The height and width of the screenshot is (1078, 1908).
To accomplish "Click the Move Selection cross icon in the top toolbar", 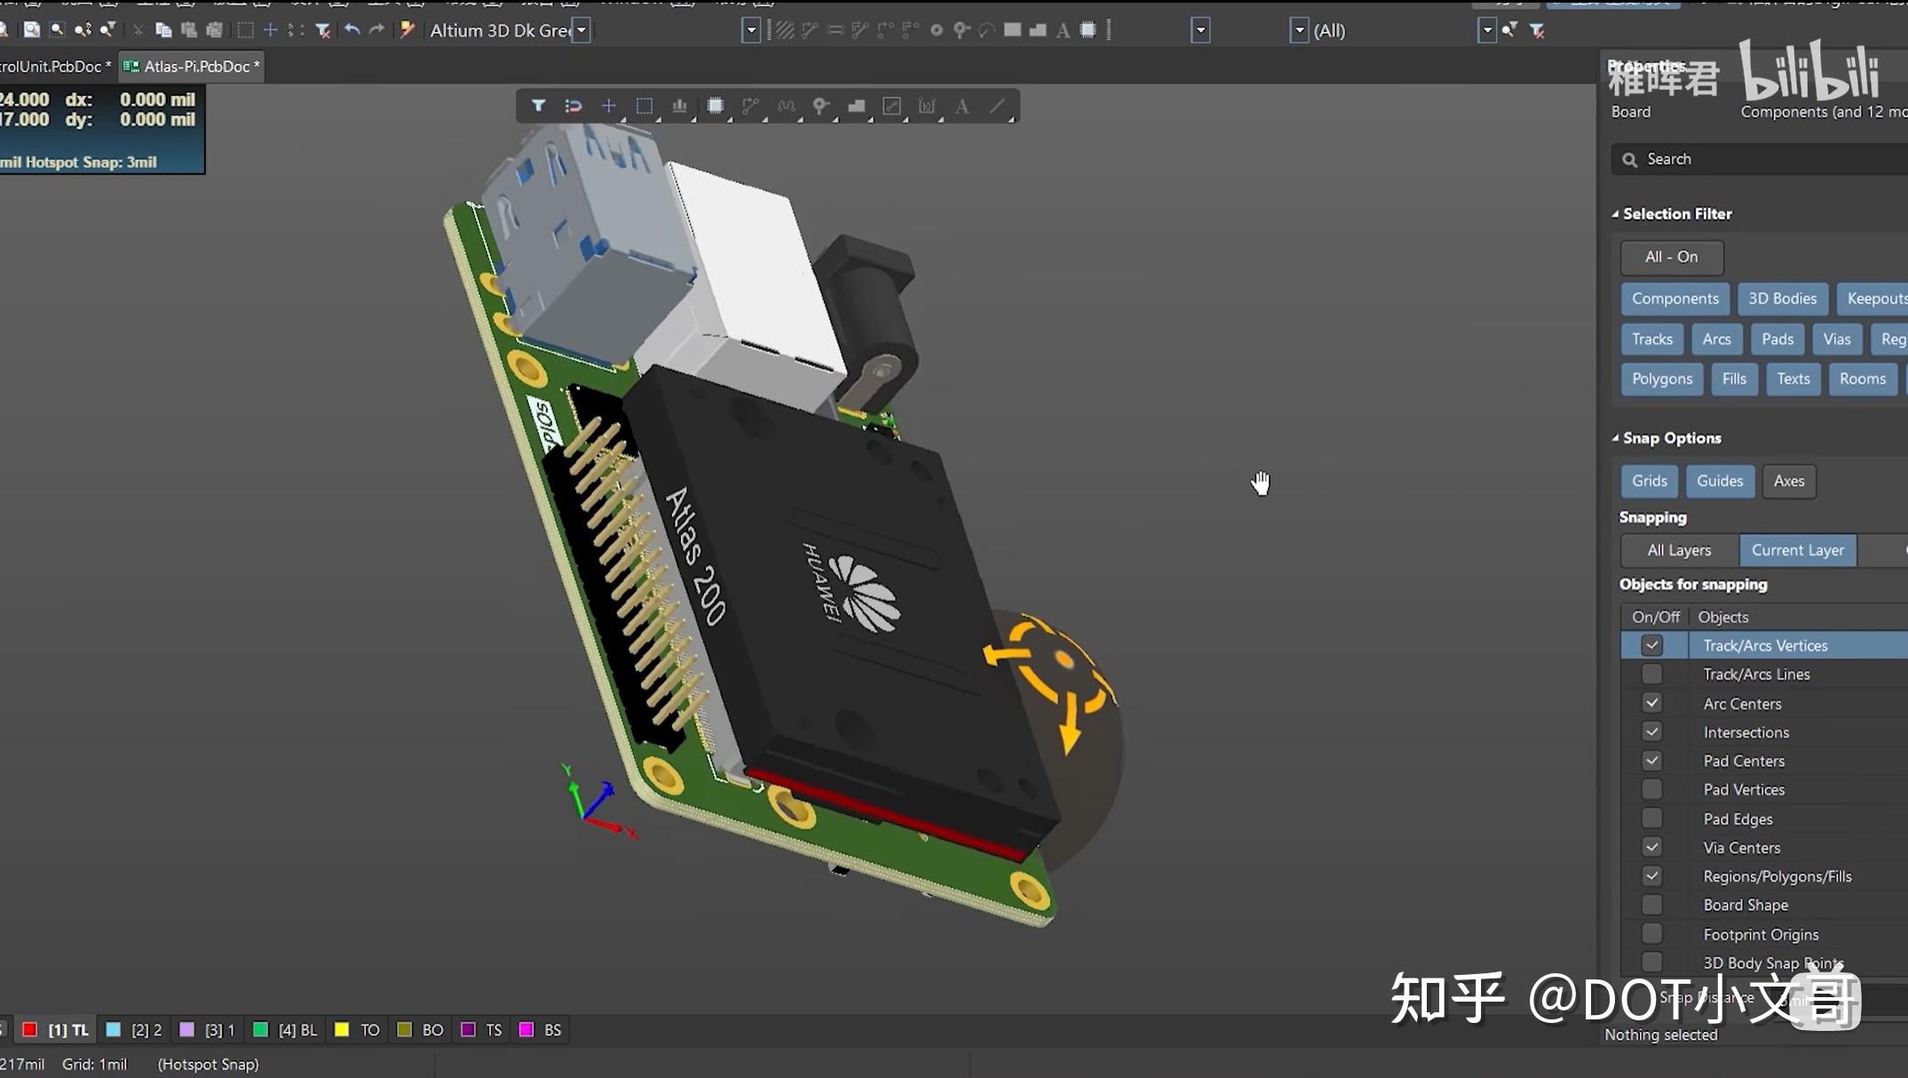I will [x=271, y=30].
